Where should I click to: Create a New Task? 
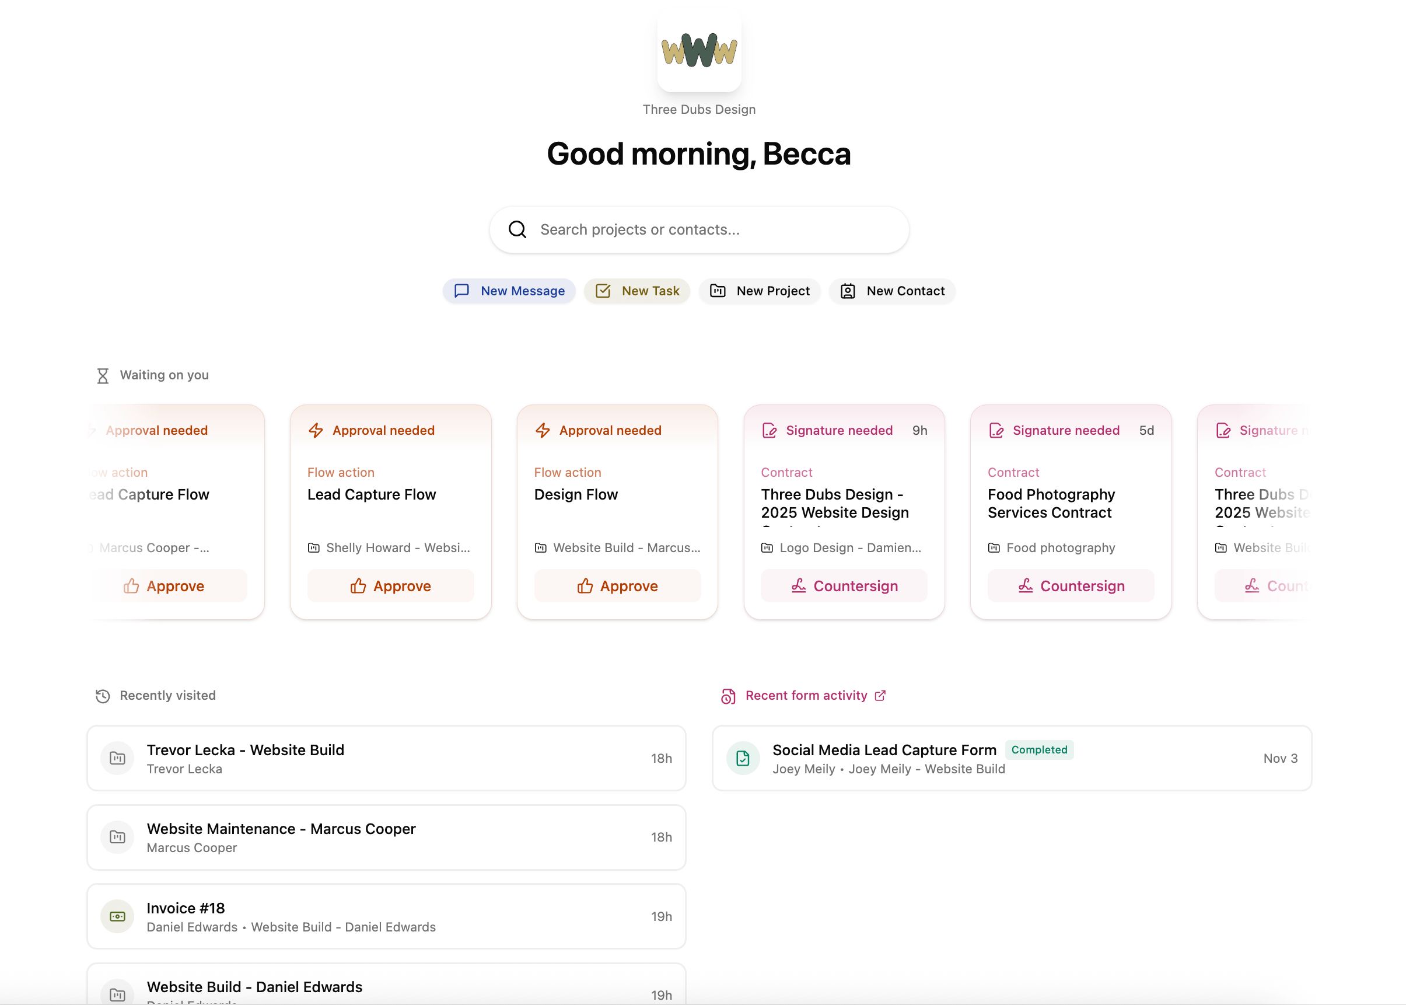click(636, 290)
